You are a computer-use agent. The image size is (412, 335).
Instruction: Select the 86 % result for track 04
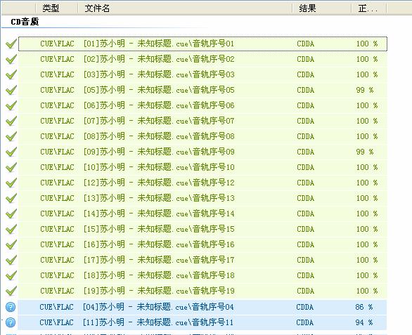click(x=364, y=307)
